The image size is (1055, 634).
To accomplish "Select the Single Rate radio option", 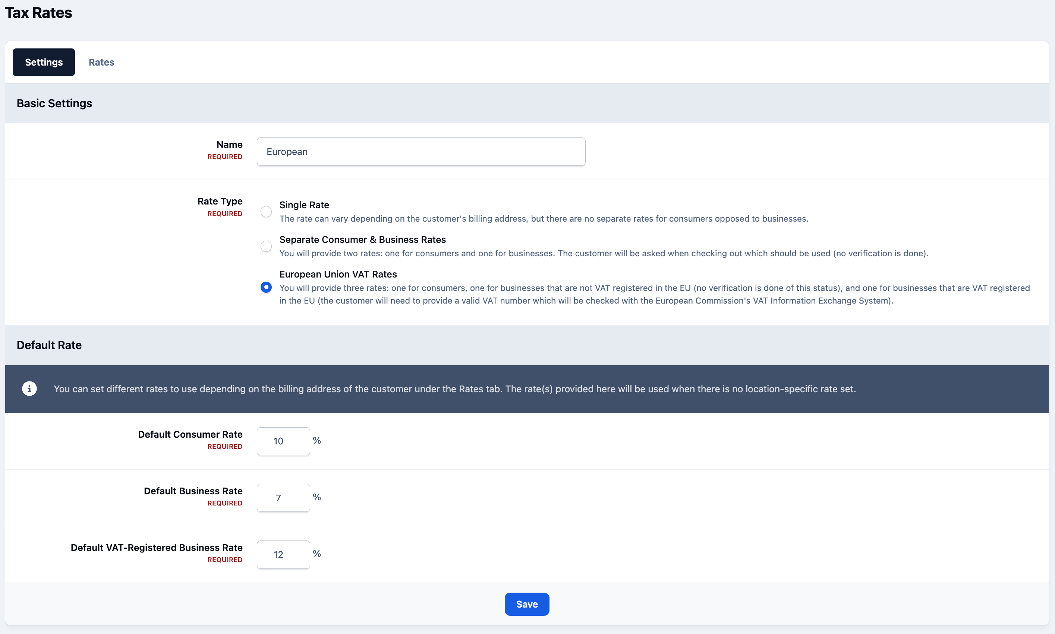I will click(266, 212).
